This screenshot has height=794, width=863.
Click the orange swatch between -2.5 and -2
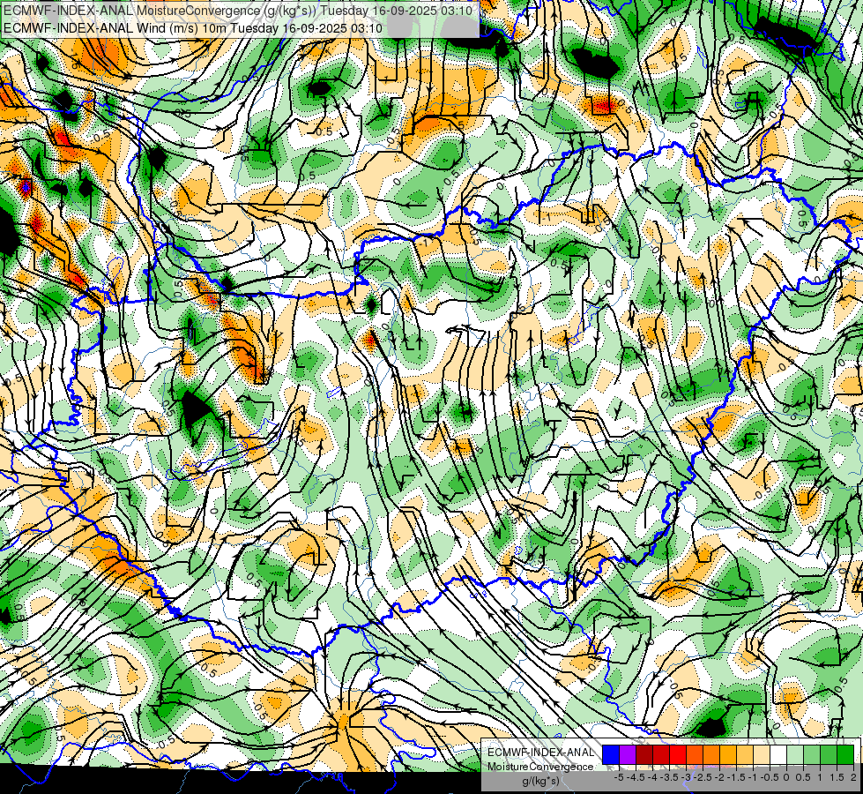711,755
